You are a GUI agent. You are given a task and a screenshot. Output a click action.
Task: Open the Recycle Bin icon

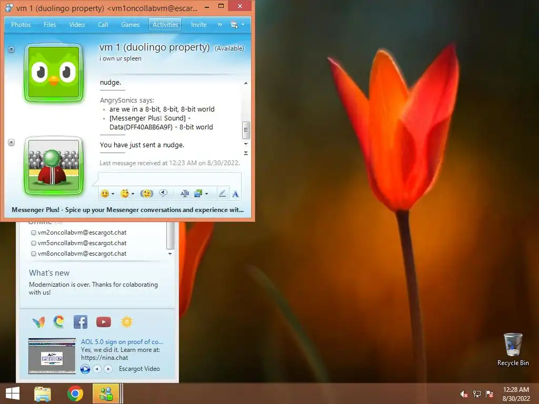coord(513,350)
